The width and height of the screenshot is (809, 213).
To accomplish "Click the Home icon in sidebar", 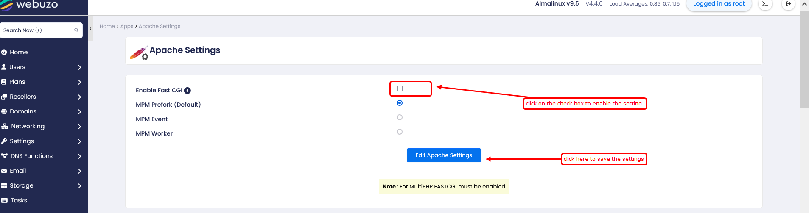I will pyautogui.click(x=4, y=52).
